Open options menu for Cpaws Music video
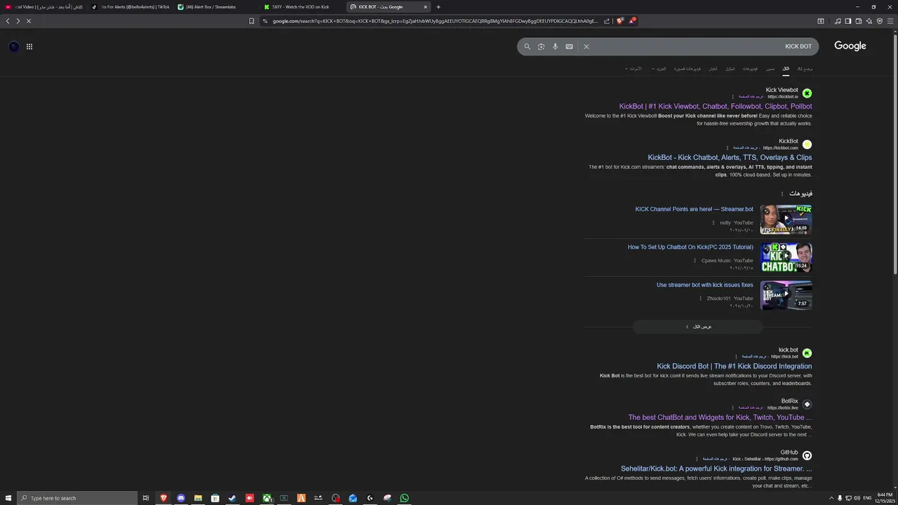Screen dimensions: 898x505 695,261
